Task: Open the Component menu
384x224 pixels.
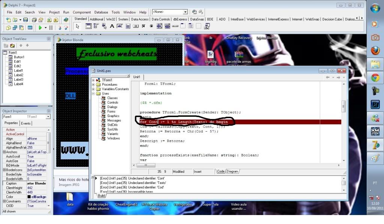Action: pos(82,12)
